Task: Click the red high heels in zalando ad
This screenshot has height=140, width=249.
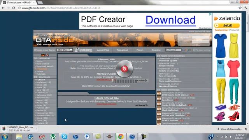Action: pyautogui.click(x=234, y=116)
